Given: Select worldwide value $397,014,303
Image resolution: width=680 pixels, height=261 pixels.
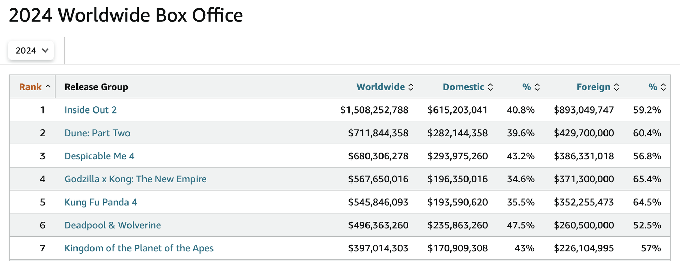Looking at the screenshot, I should 378,248.
